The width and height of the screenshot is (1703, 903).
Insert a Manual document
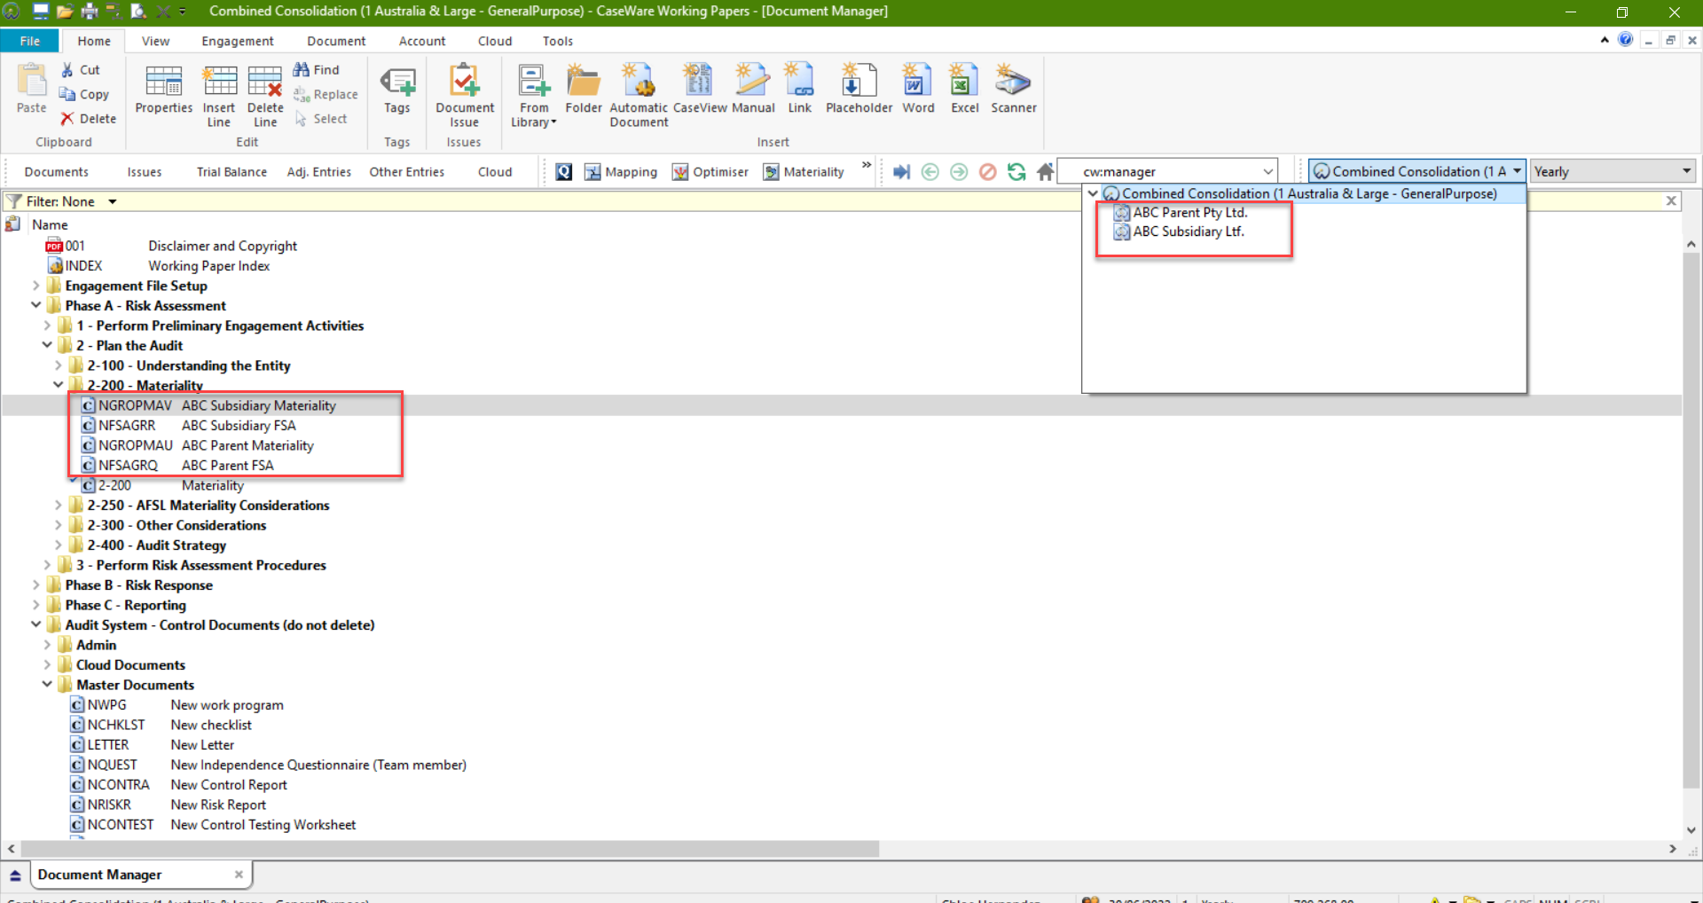coord(753,89)
